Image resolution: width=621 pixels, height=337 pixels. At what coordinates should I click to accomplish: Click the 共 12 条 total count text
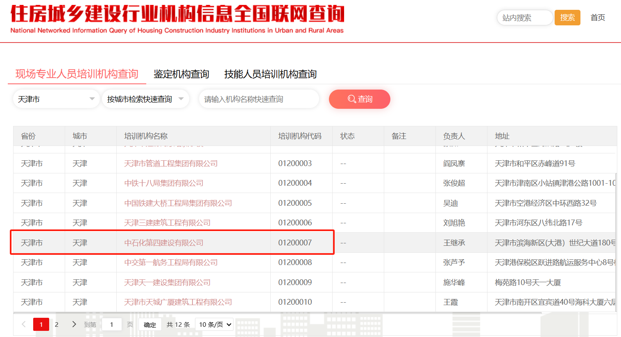tap(178, 325)
